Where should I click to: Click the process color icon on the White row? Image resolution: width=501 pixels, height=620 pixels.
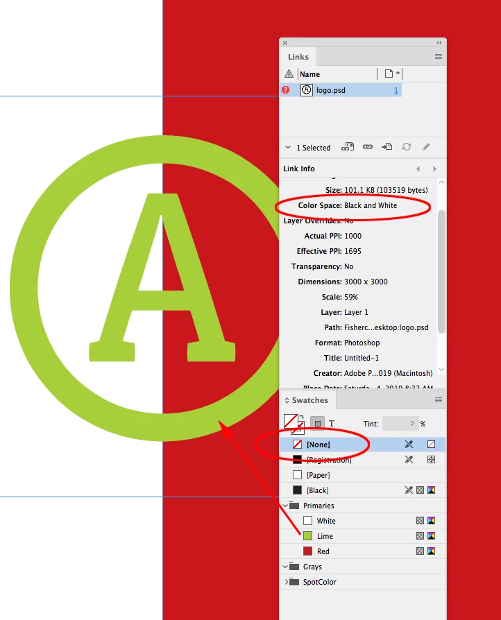[x=421, y=521]
